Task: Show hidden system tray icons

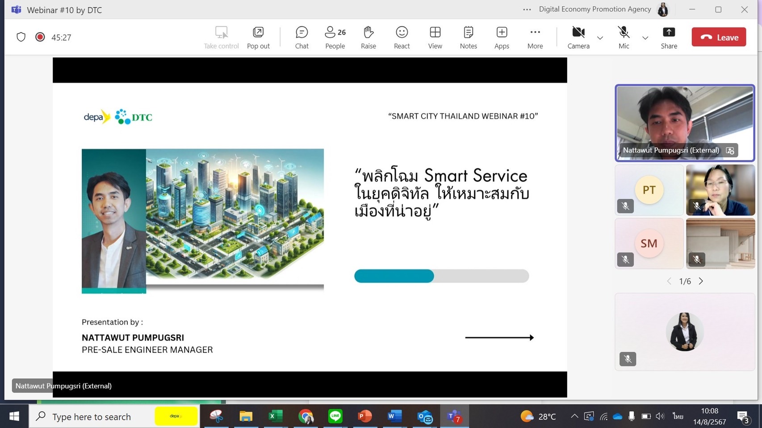Action: [574, 416]
